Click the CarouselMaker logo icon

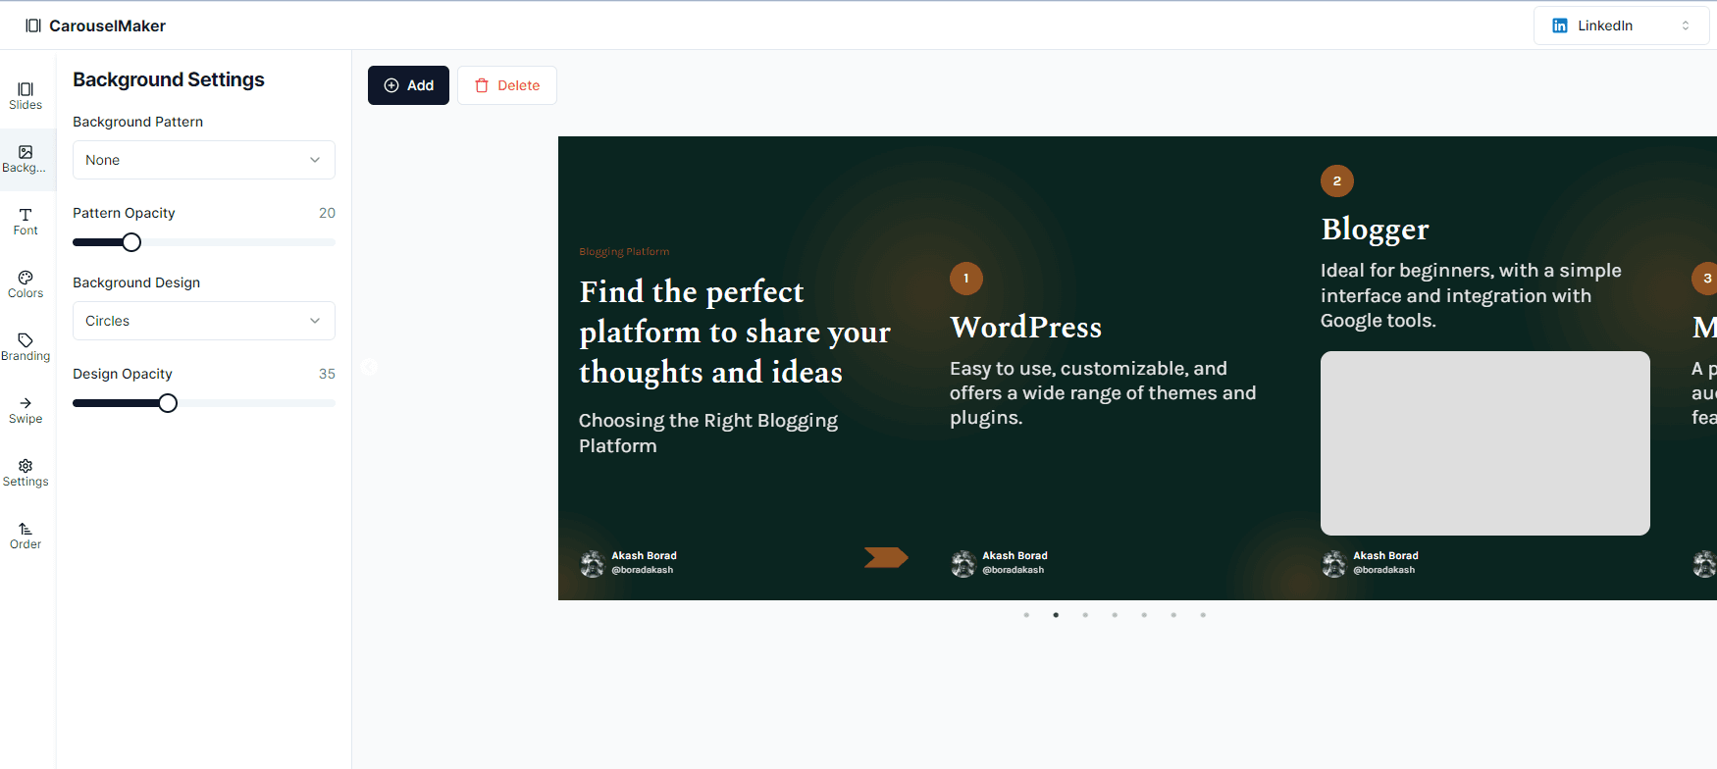click(33, 26)
